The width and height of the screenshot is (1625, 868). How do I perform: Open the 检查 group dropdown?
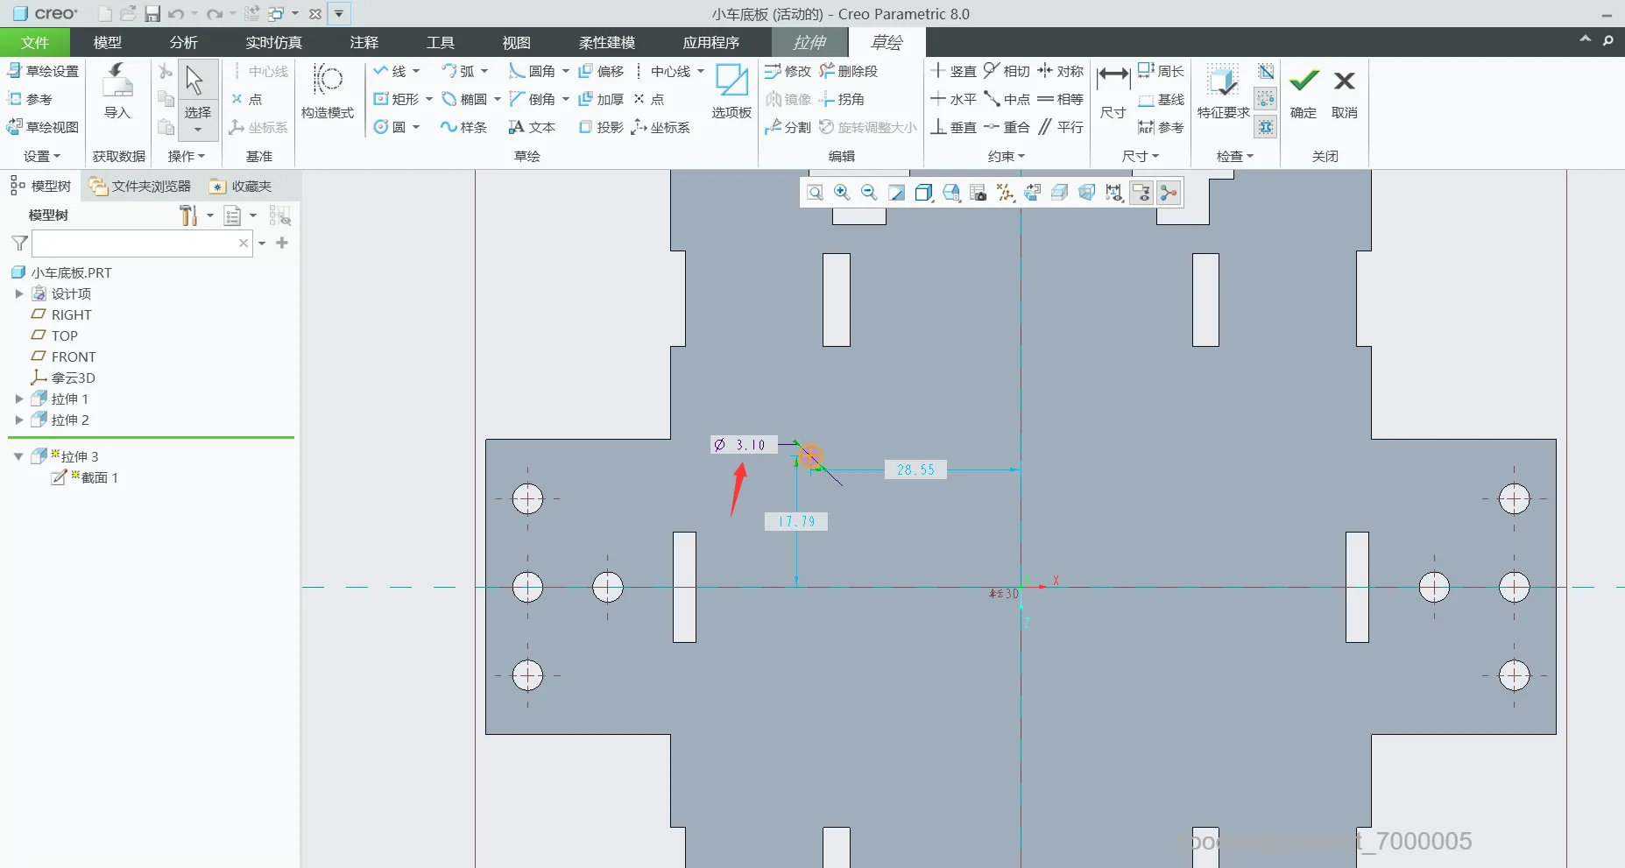pyautogui.click(x=1235, y=156)
